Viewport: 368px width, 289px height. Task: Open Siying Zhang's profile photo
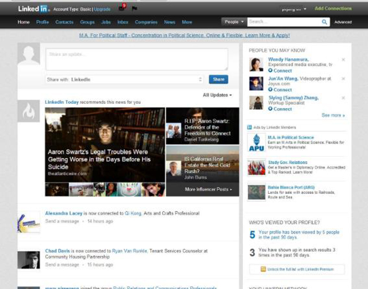[x=256, y=102]
